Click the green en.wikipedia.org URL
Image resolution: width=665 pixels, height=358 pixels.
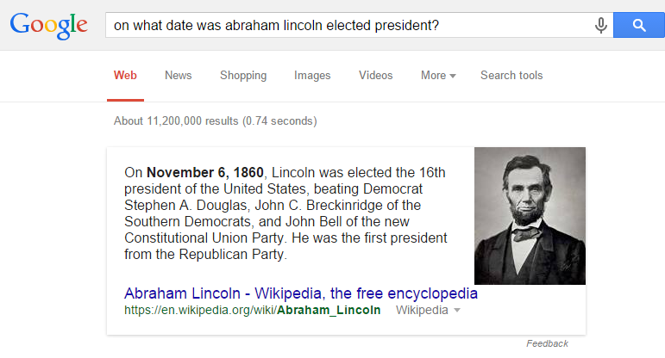point(252,310)
